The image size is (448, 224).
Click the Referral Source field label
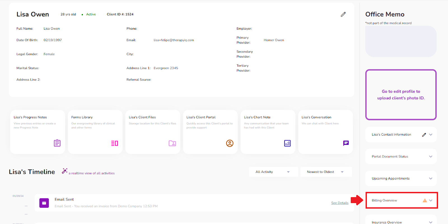tap(139, 80)
